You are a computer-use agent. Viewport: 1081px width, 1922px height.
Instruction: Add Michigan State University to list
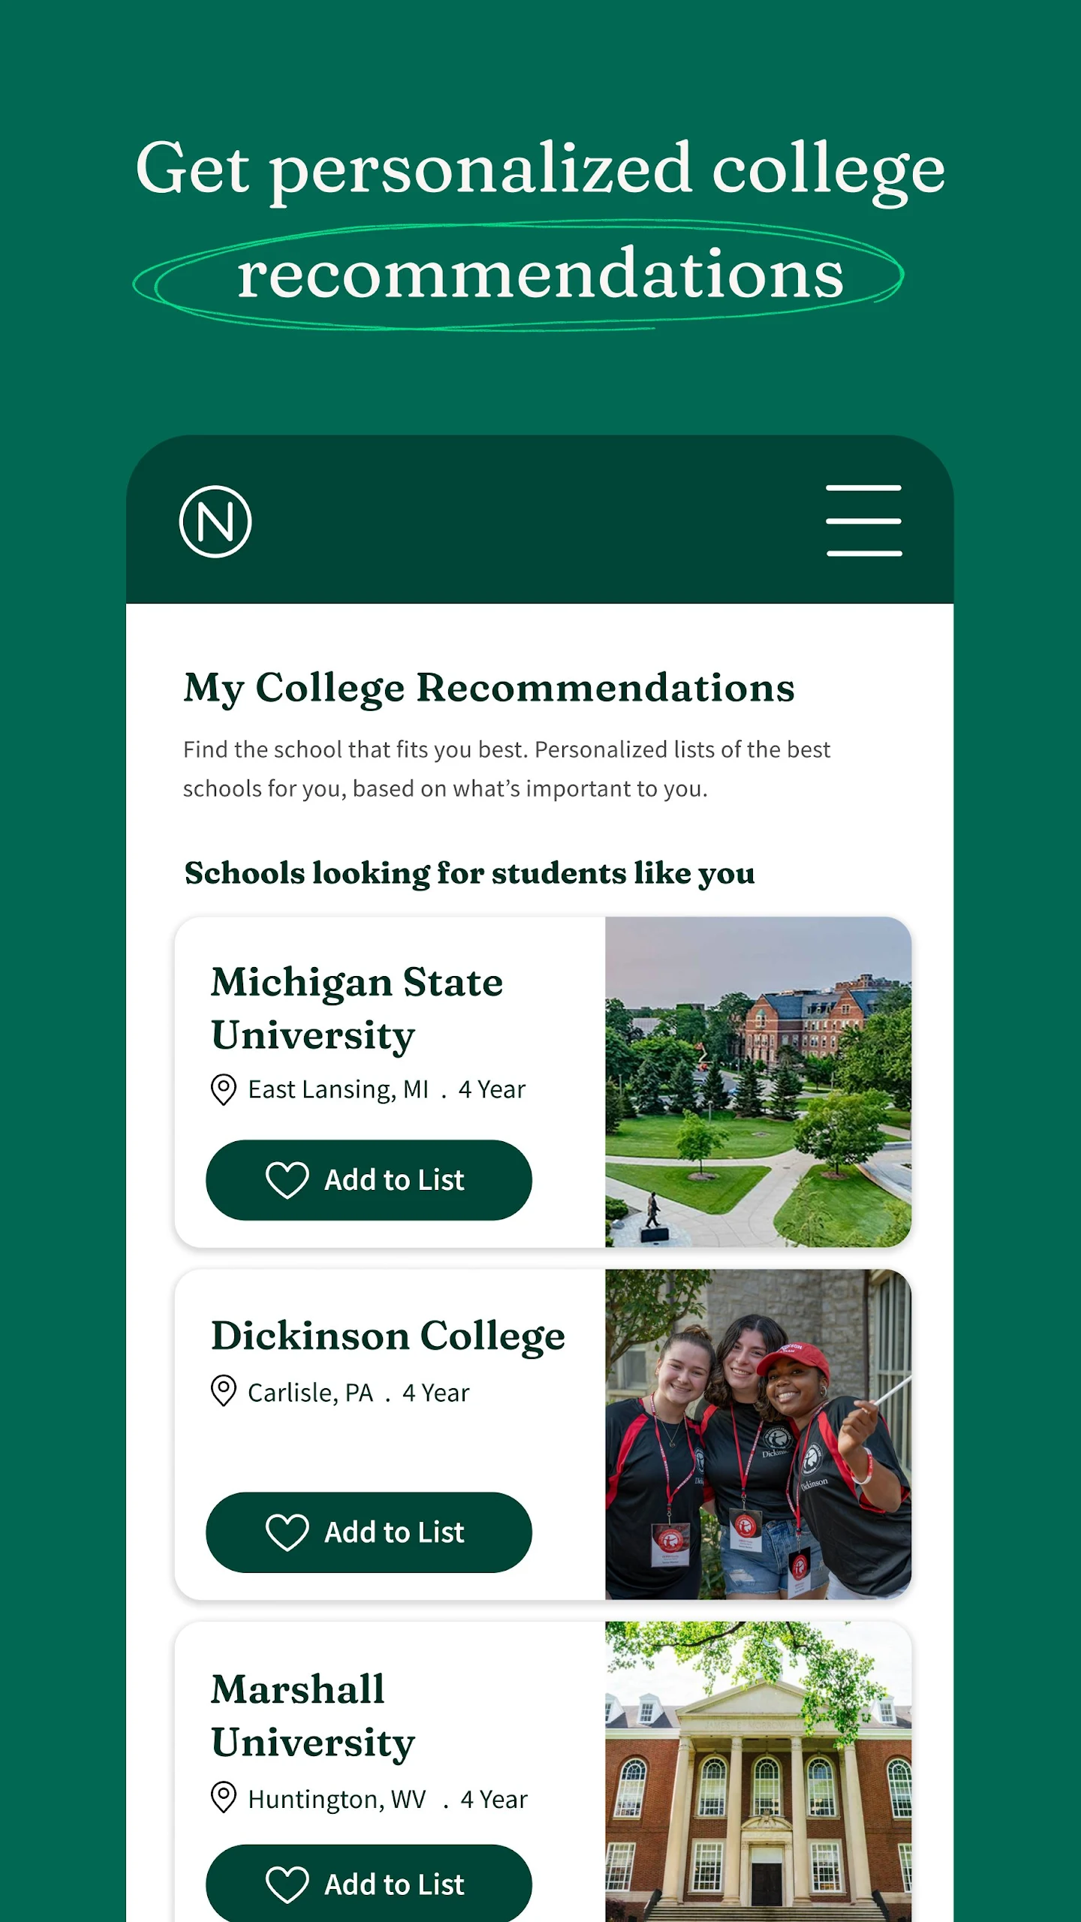coord(369,1180)
